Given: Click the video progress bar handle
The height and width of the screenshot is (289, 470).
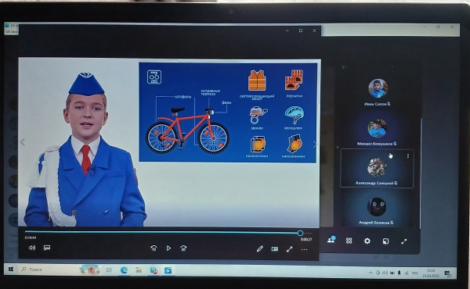Looking at the screenshot, I should (300, 233).
